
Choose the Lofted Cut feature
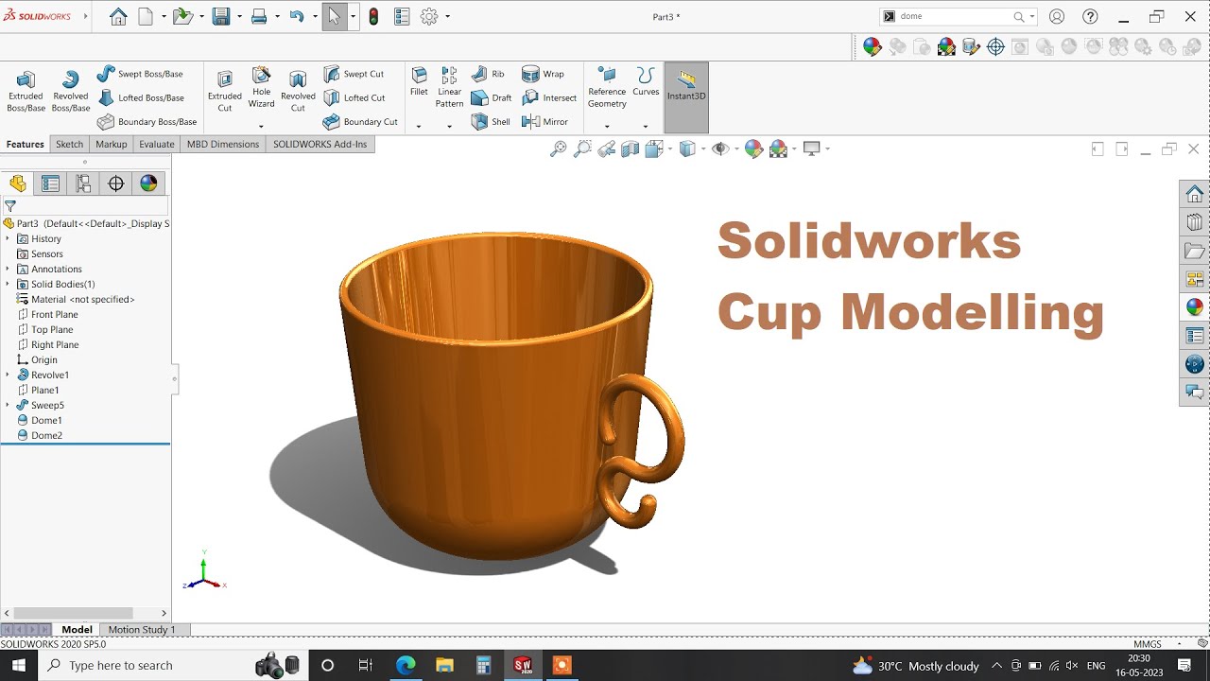[354, 97]
